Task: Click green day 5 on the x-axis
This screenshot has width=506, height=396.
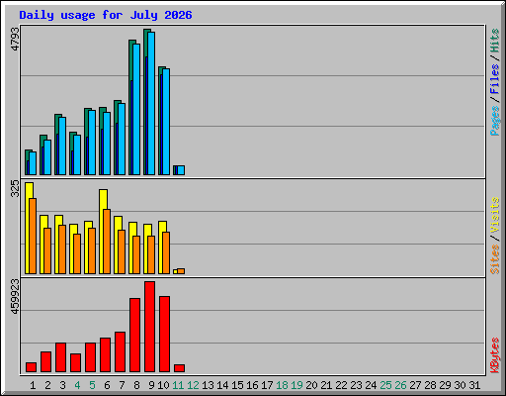Action: point(92,385)
